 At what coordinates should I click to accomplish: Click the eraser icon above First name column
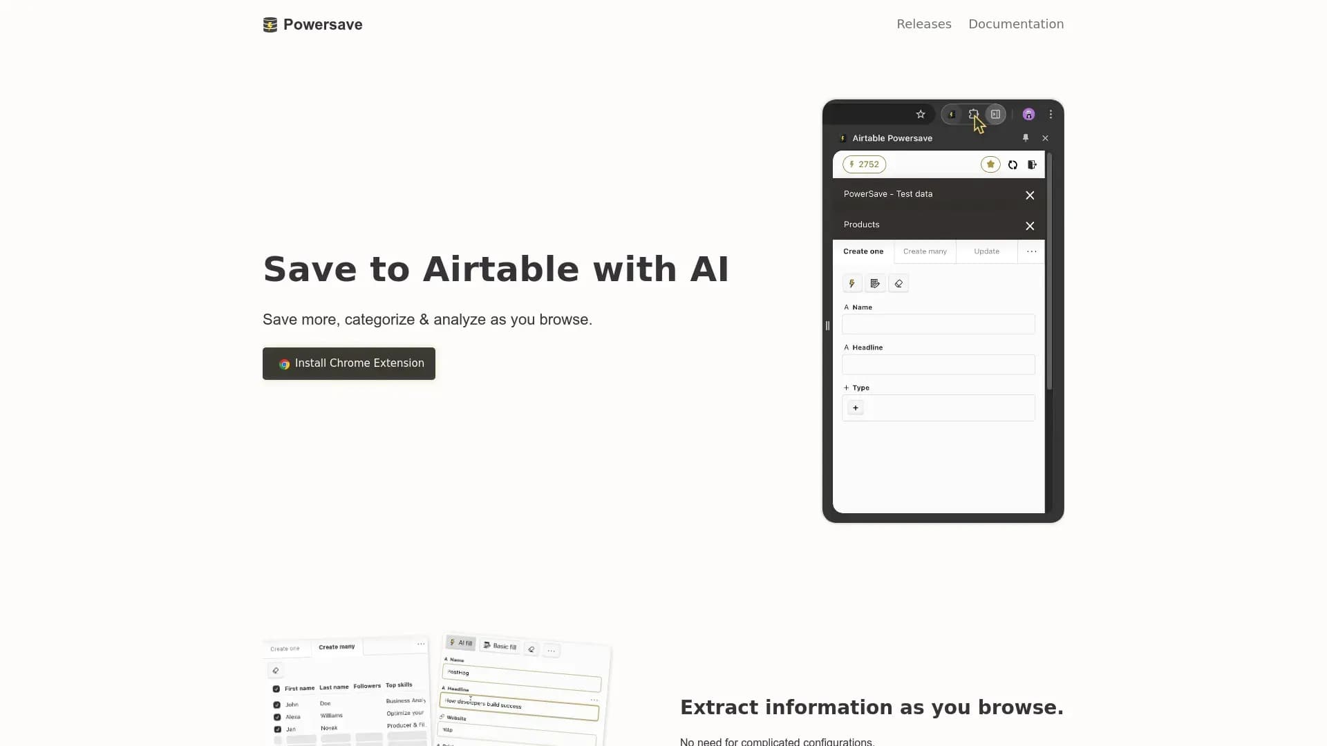(x=276, y=670)
